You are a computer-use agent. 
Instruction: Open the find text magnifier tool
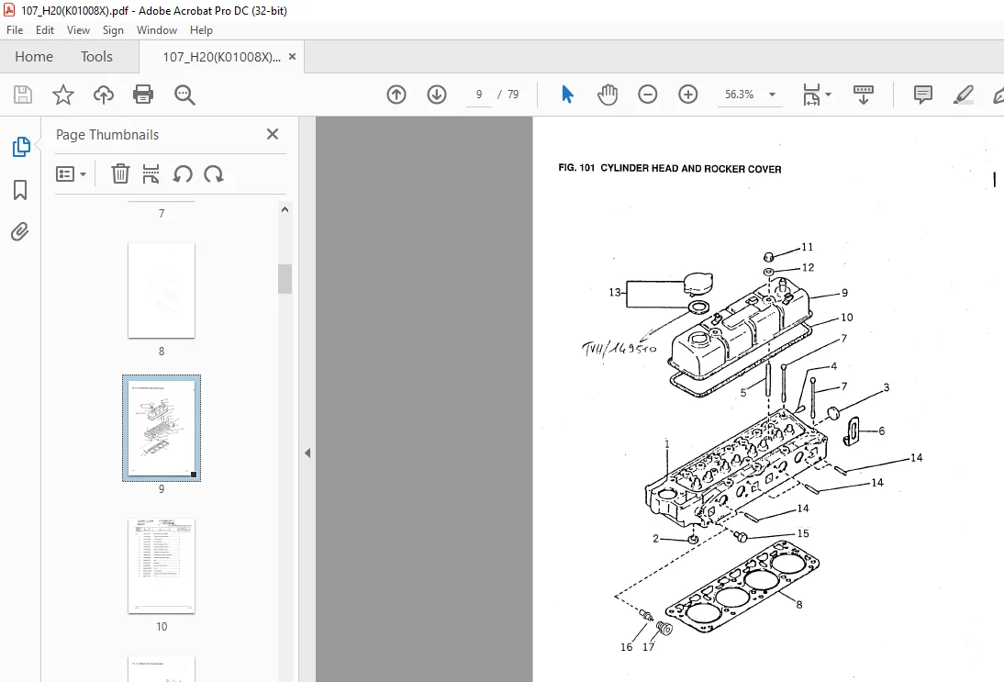tap(184, 95)
